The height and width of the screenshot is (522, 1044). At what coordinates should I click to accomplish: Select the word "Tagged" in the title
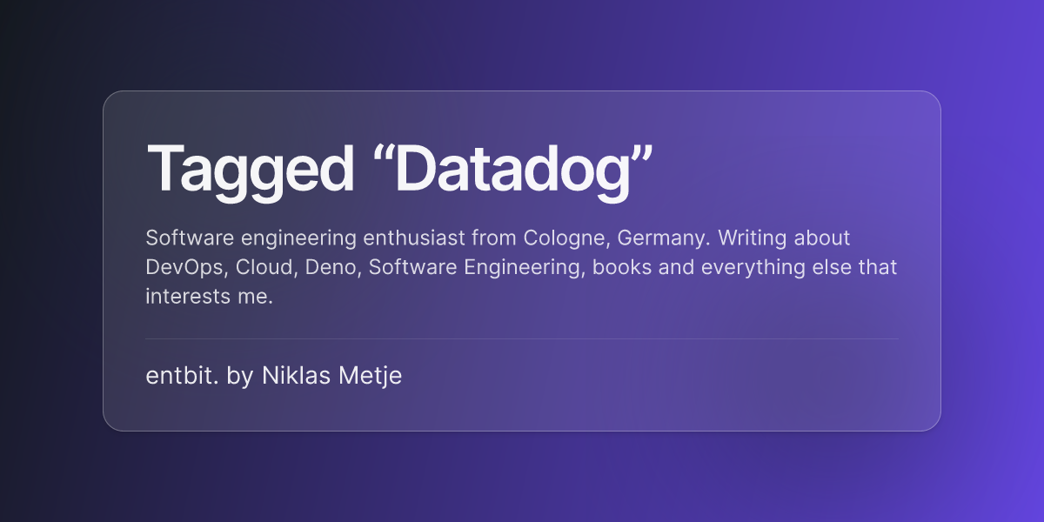coord(251,172)
